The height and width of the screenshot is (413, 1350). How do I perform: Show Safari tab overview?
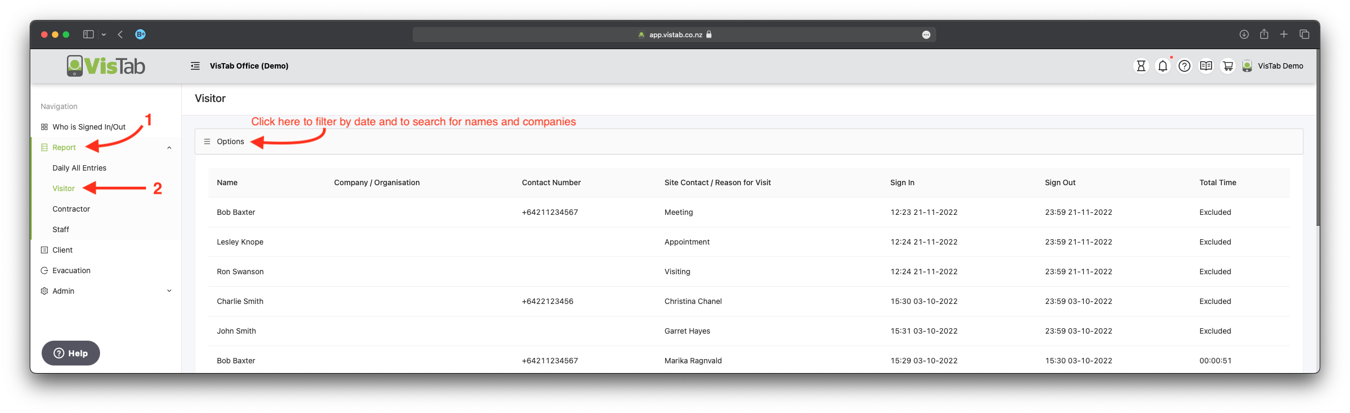tap(1304, 34)
